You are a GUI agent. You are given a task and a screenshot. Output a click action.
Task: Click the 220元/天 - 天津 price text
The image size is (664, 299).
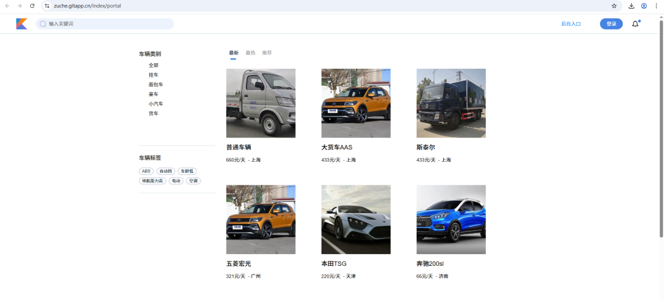[339, 276]
